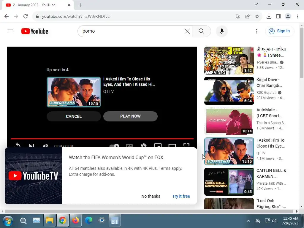Open player settings gear
This screenshot has height=228, width=304.
click(x=143, y=145)
